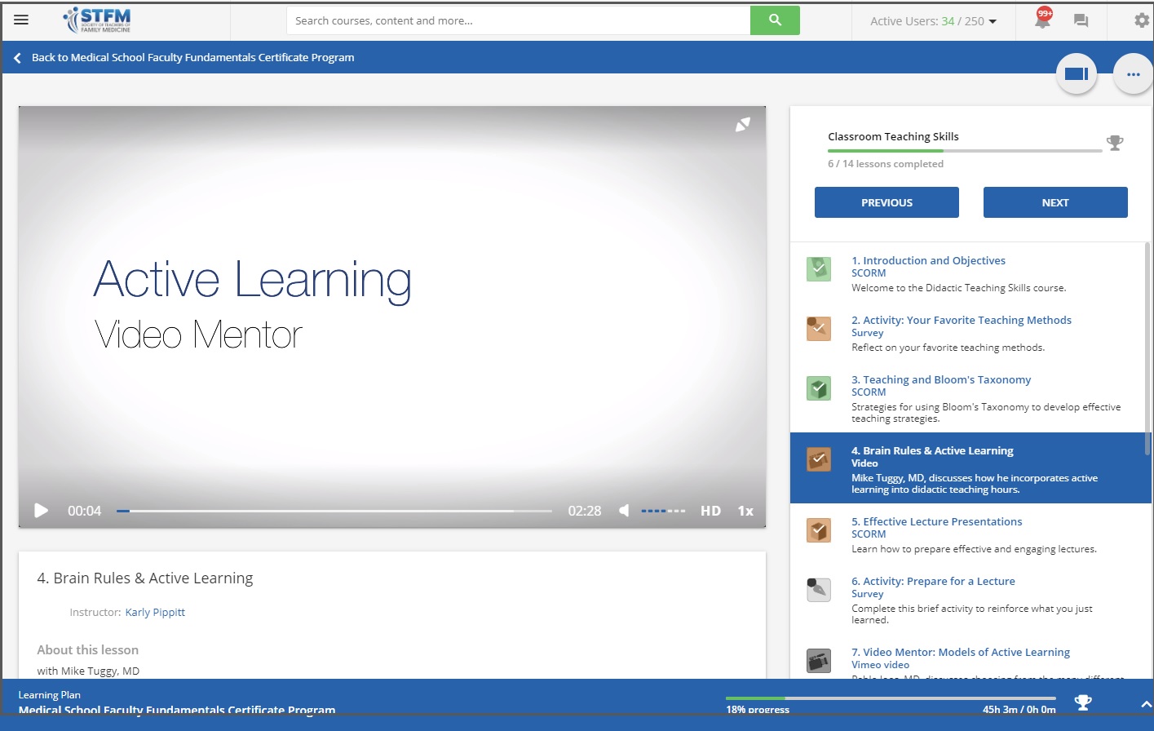Click the Teaching and Bloom's Taxonomy lesson icon
This screenshot has height=731, width=1154.
click(x=819, y=388)
